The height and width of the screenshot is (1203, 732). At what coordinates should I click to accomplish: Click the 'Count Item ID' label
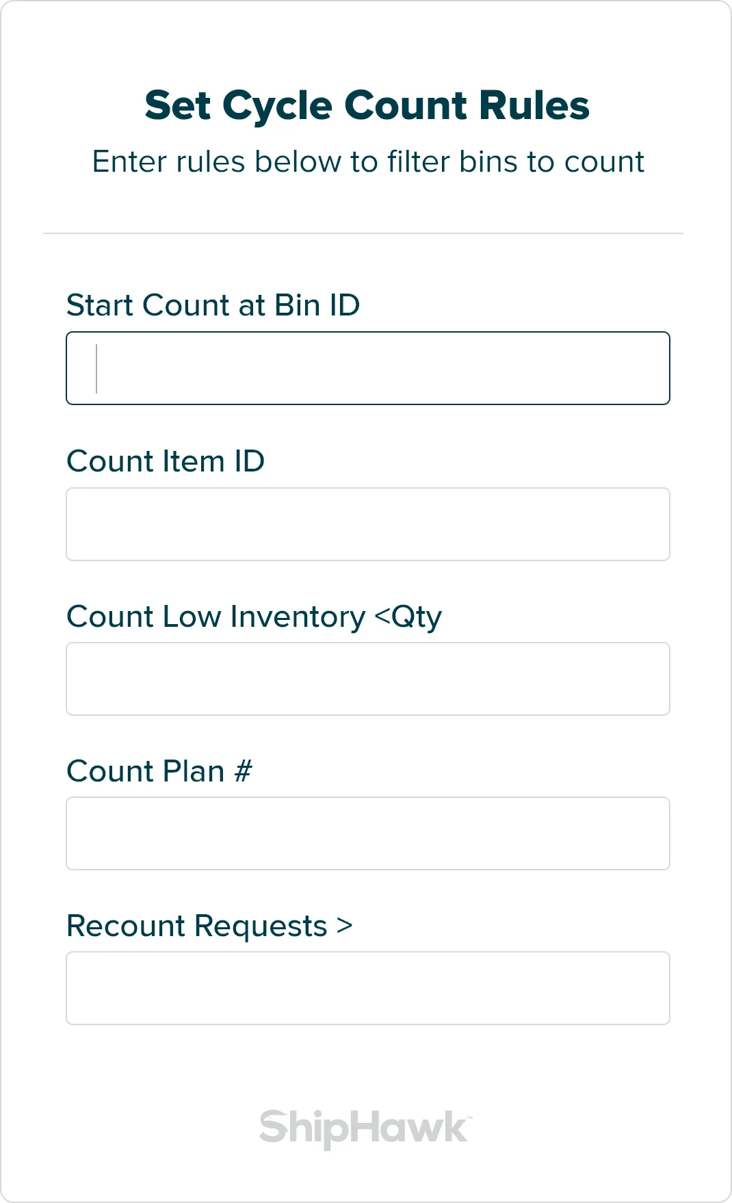[x=166, y=461]
